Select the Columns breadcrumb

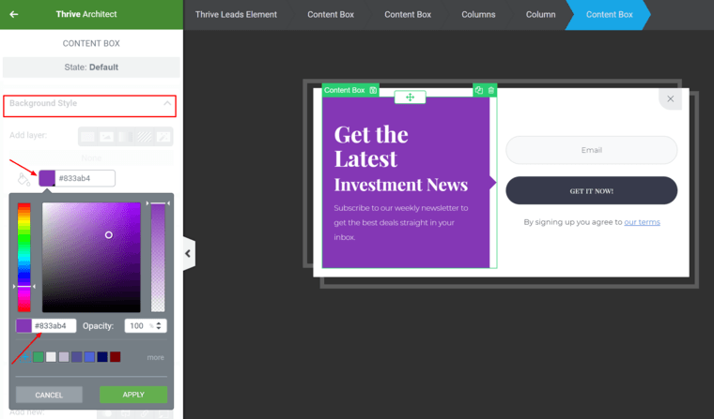pos(478,15)
